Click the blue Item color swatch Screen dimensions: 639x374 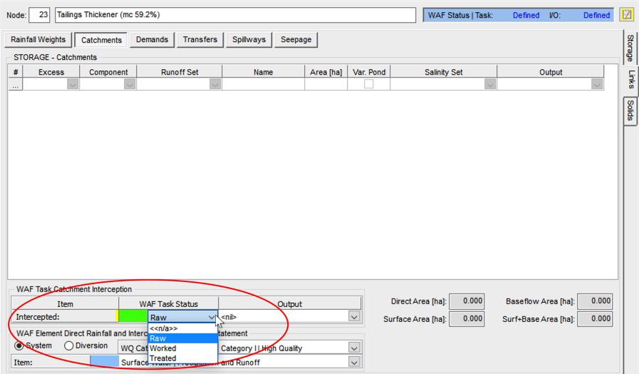point(104,362)
